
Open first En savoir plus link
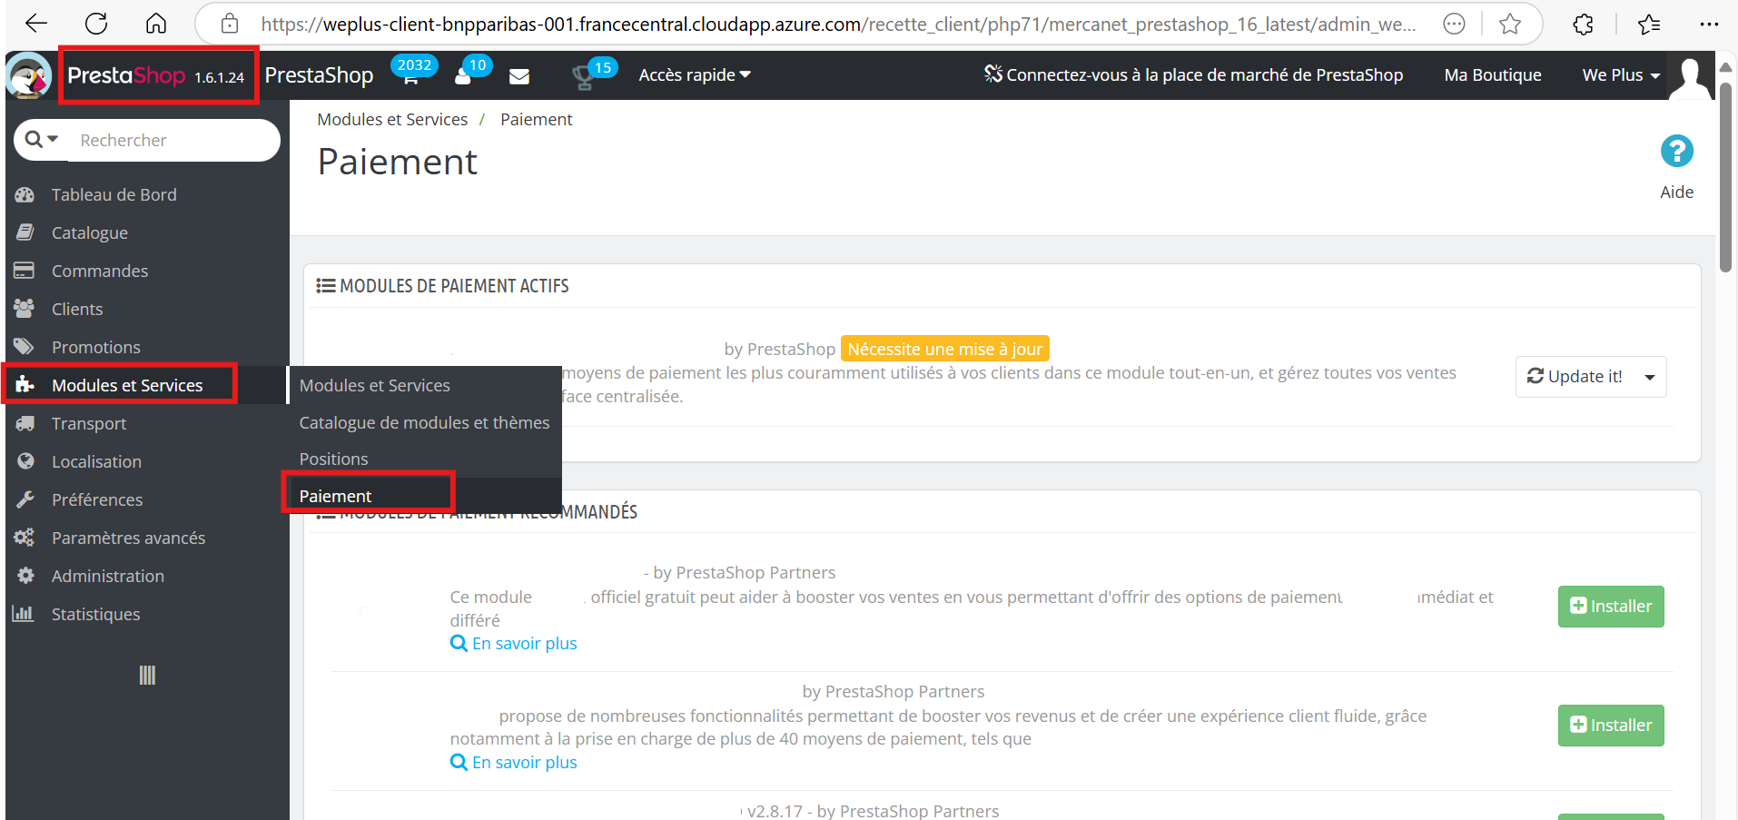pyautogui.click(x=514, y=643)
